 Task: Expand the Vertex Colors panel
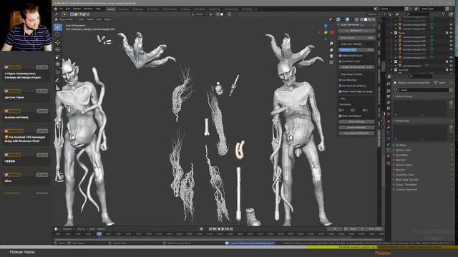(x=403, y=150)
